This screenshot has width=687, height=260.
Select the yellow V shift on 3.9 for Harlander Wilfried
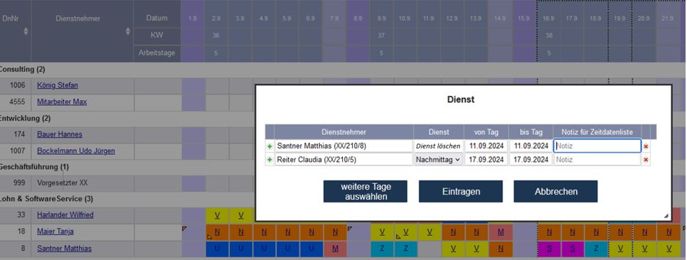click(x=240, y=215)
